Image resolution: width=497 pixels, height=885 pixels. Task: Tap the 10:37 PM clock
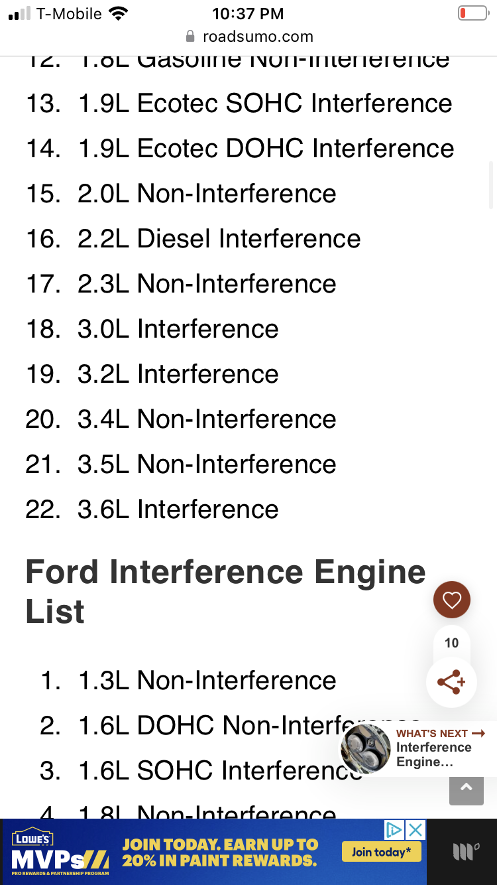point(248,13)
